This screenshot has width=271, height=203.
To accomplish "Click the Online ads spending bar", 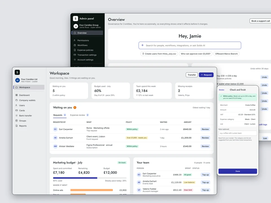I will click(x=91, y=190).
